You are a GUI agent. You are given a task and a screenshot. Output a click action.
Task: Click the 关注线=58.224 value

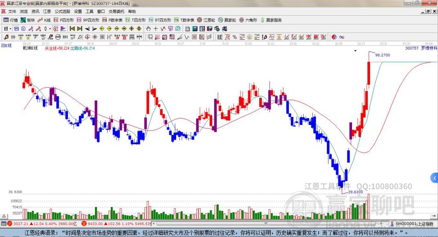pos(57,48)
